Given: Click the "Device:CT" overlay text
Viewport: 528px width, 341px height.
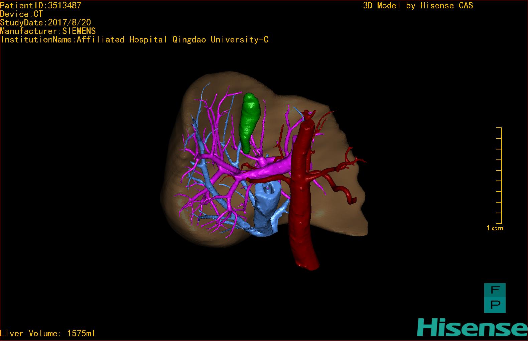Looking at the screenshot, I should point(22,14).
